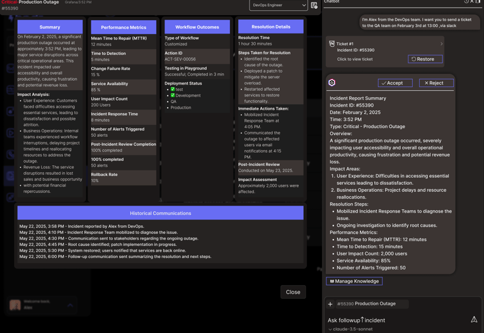The height and width of the screenshot is (333, 484).
Task: Click the plus icon to add context
Action: coord(330,304)
